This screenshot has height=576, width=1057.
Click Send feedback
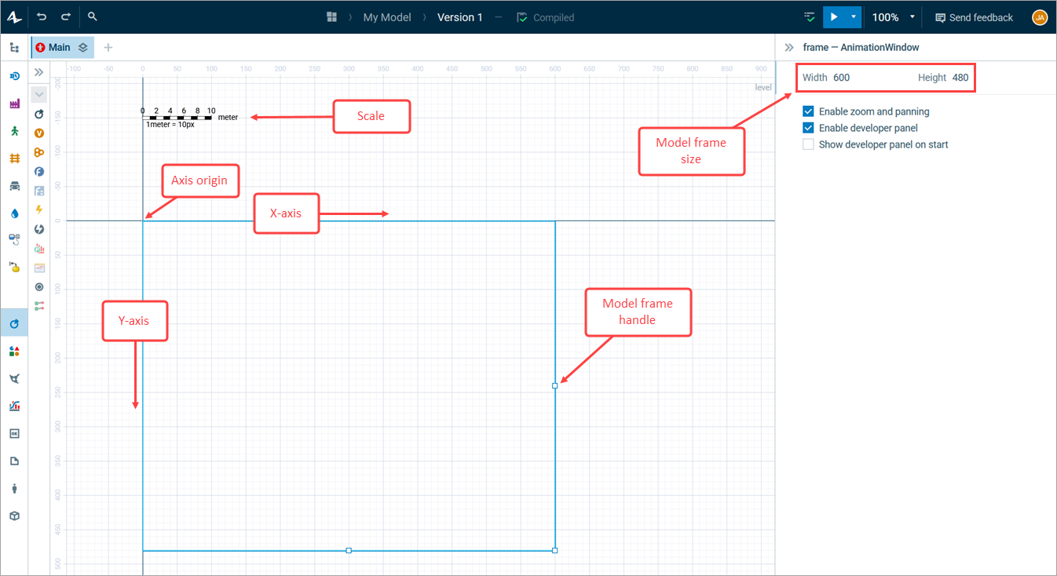(974, 17)
